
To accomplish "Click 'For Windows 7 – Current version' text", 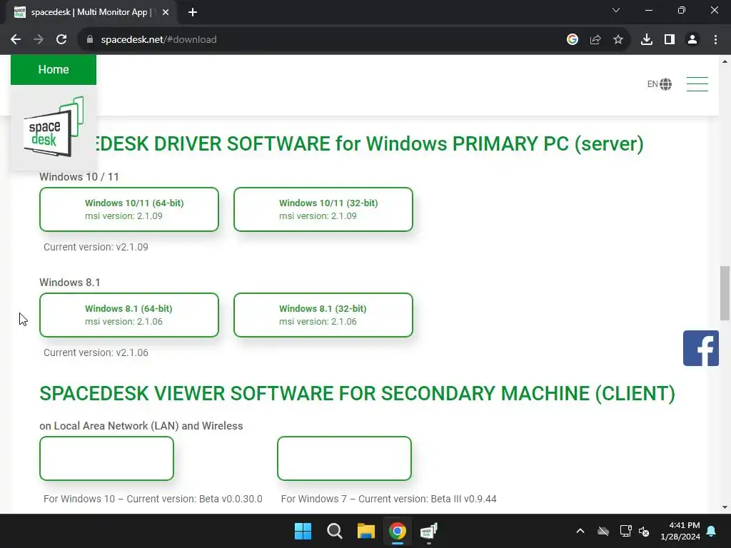I will point(389,499).
